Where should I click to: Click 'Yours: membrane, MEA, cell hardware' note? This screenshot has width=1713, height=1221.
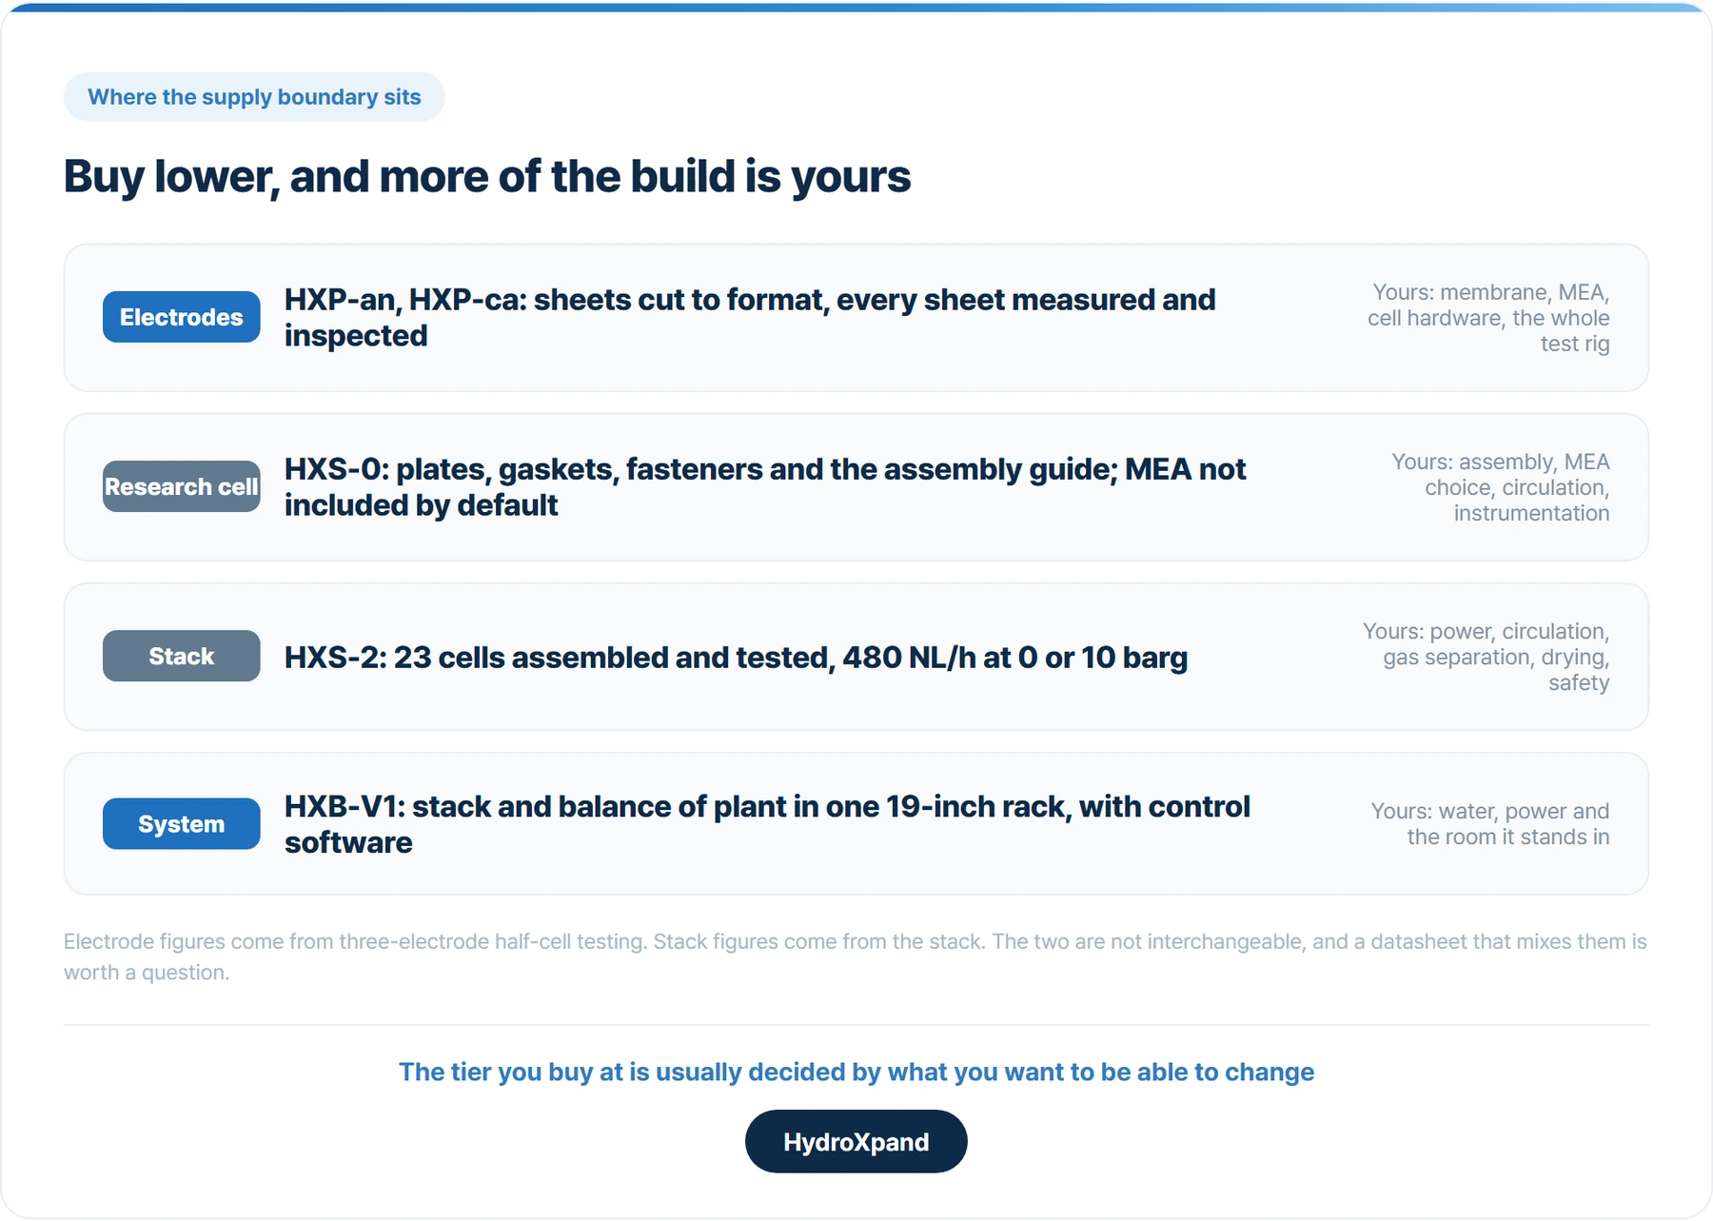coord(1487,318)
